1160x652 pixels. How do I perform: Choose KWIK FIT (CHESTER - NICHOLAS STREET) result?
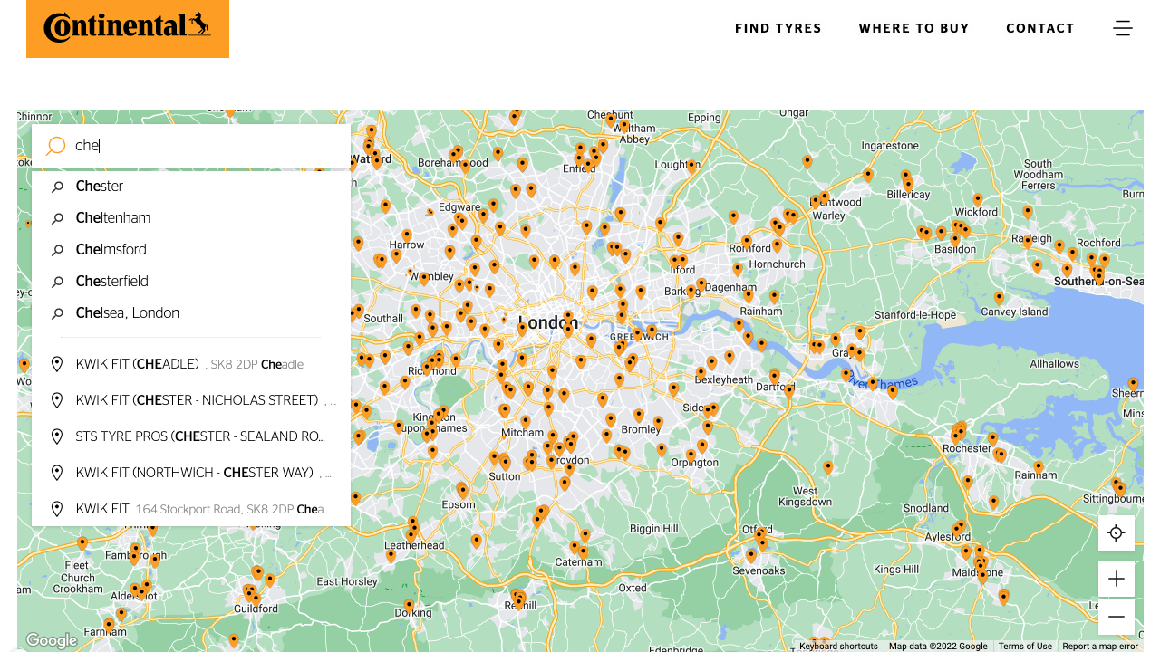click(x=191, y=400)
